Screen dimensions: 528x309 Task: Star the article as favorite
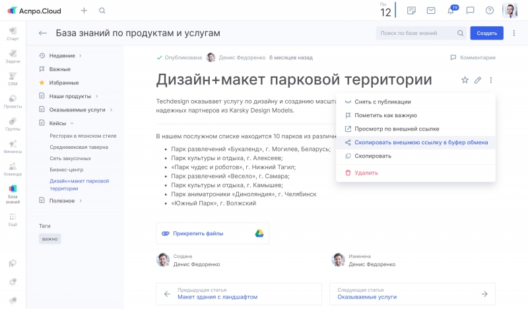pyautogui.click(x=465, y=80)
